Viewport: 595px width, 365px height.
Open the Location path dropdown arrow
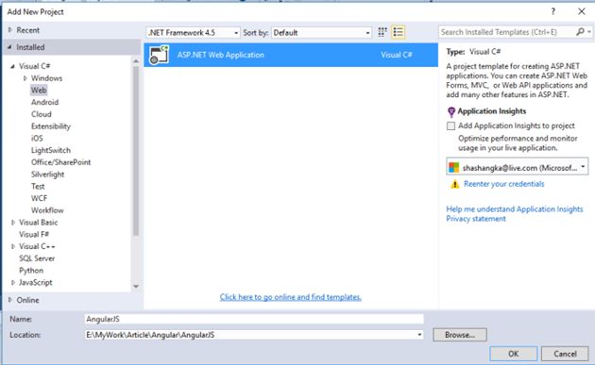click(419, 335)
